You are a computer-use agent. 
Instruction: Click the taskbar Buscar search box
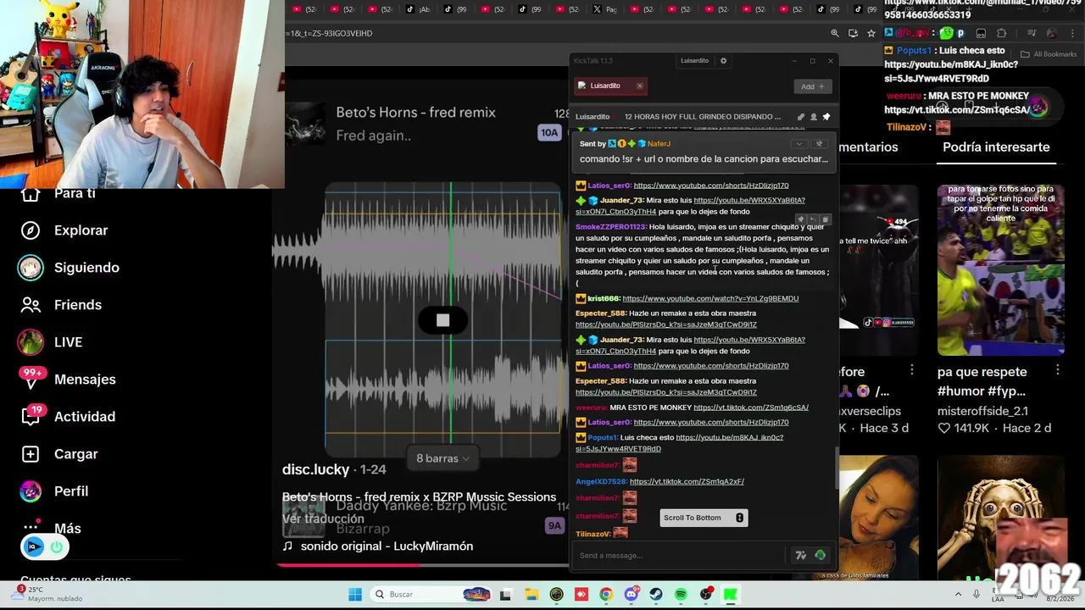point(432,595)
